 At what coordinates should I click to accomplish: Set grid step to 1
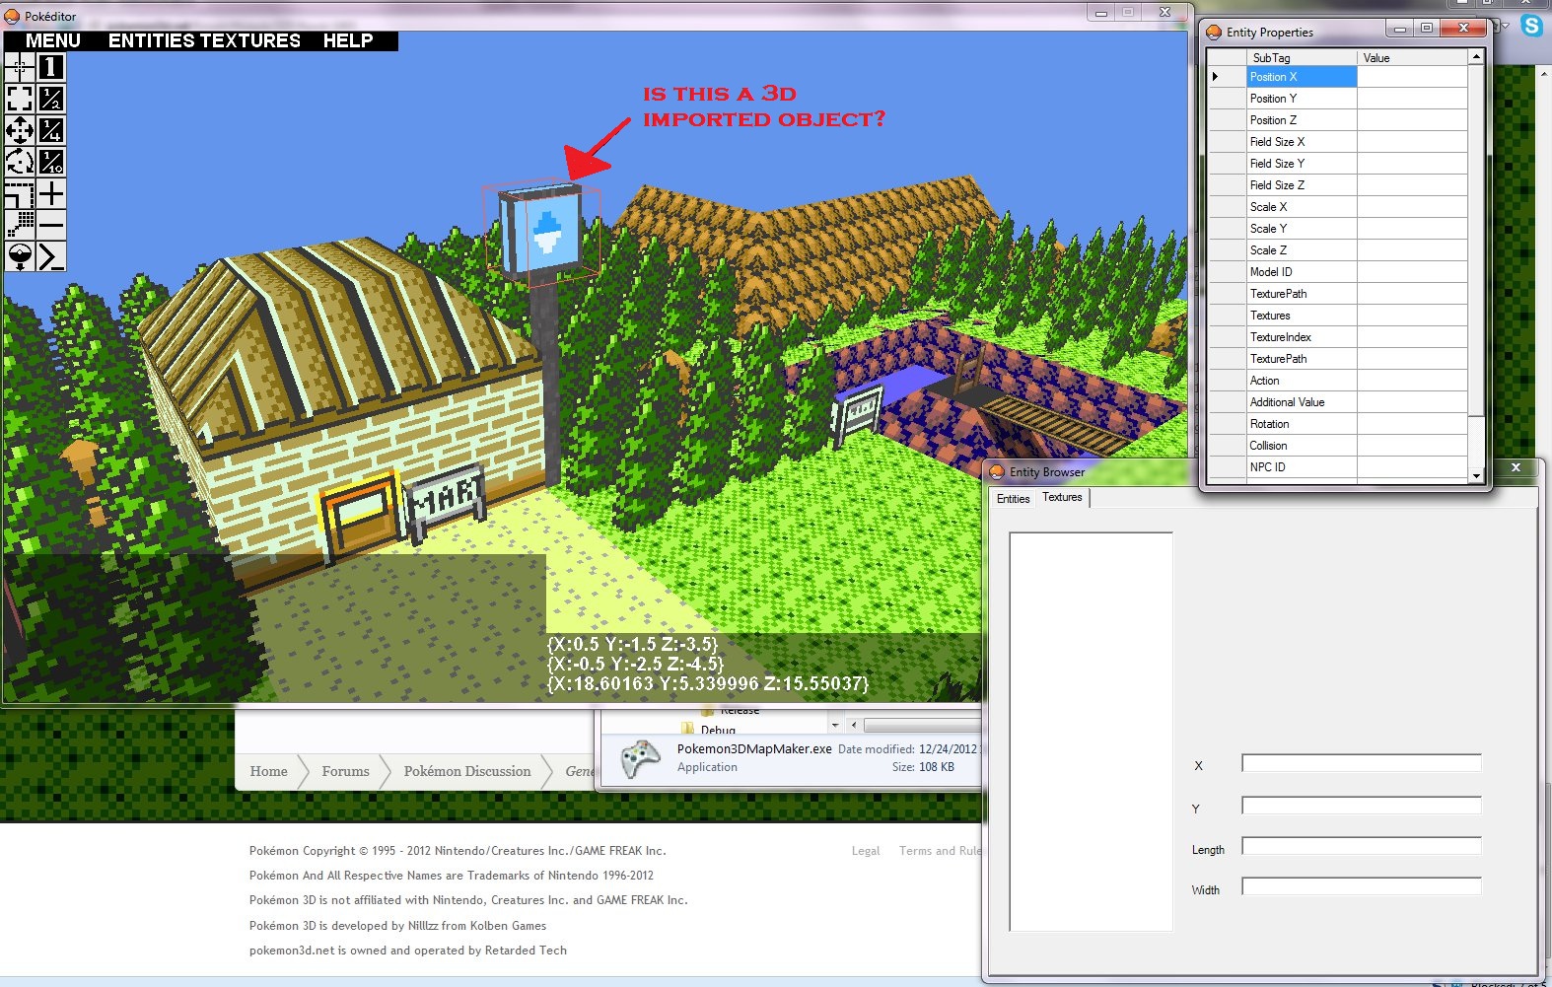point(51,67)
